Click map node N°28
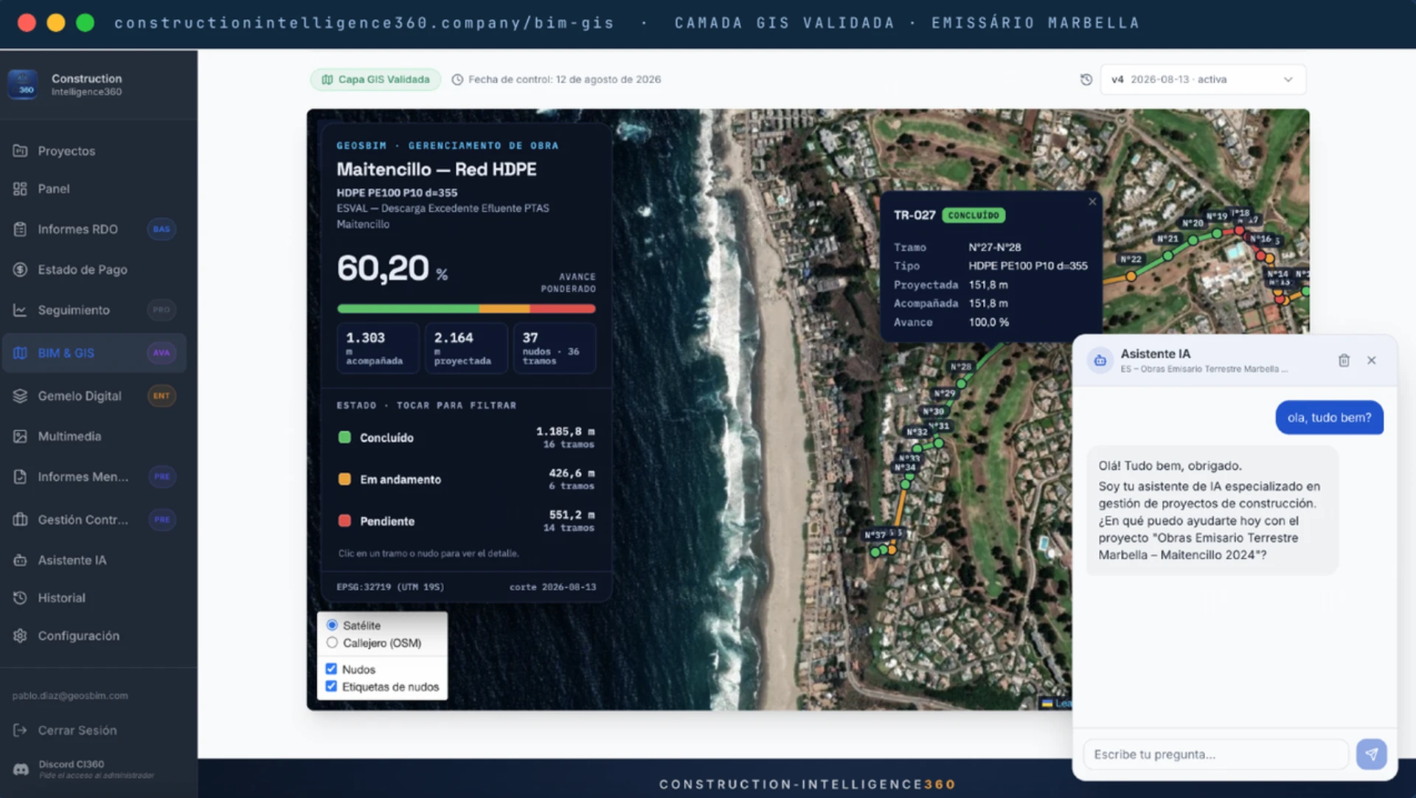The width and height of the screenshot is (1416, 798). (961, 384)
